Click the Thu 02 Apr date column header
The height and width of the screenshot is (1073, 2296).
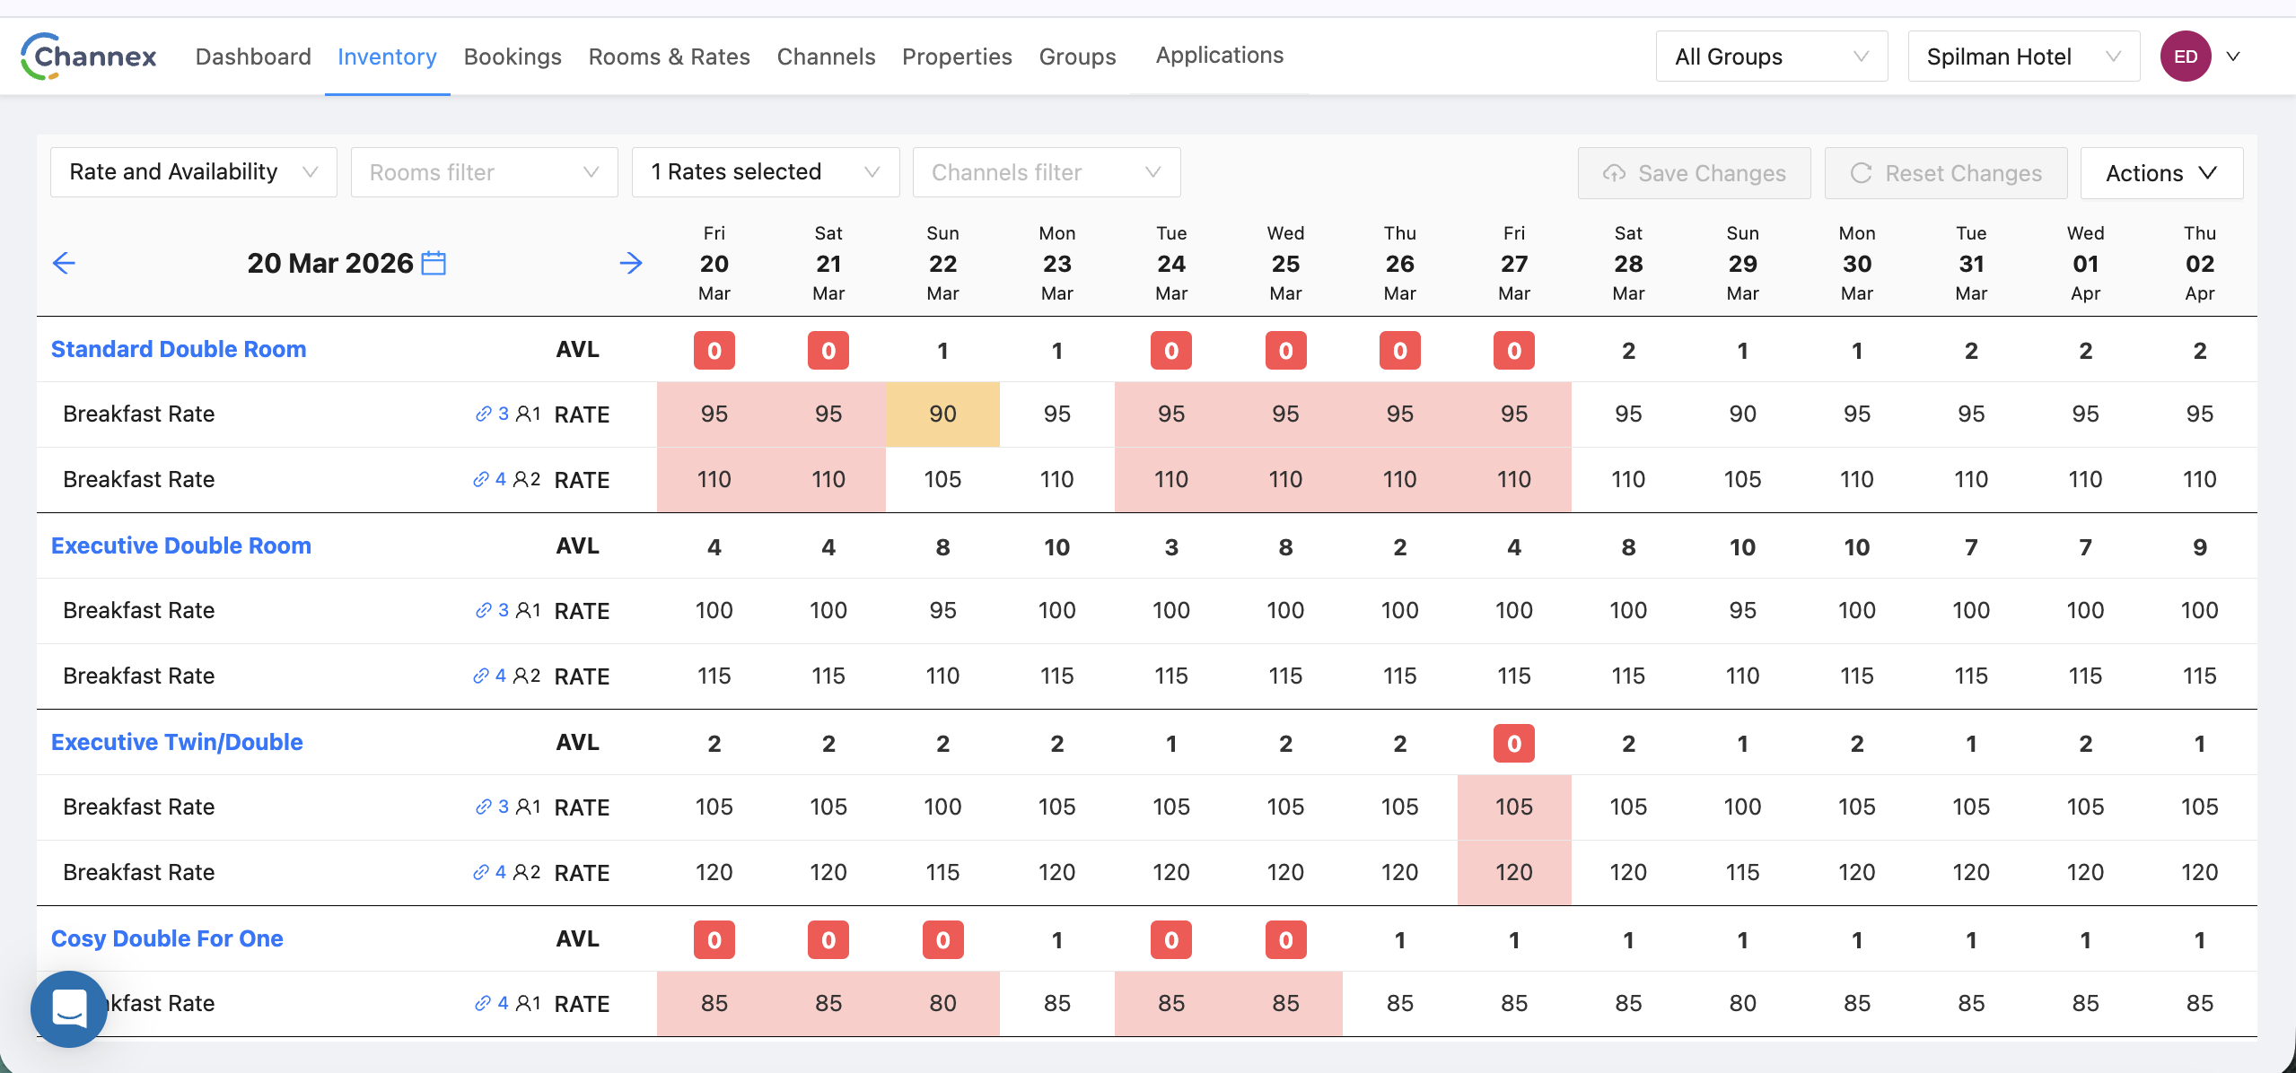tap(2200, 263)
